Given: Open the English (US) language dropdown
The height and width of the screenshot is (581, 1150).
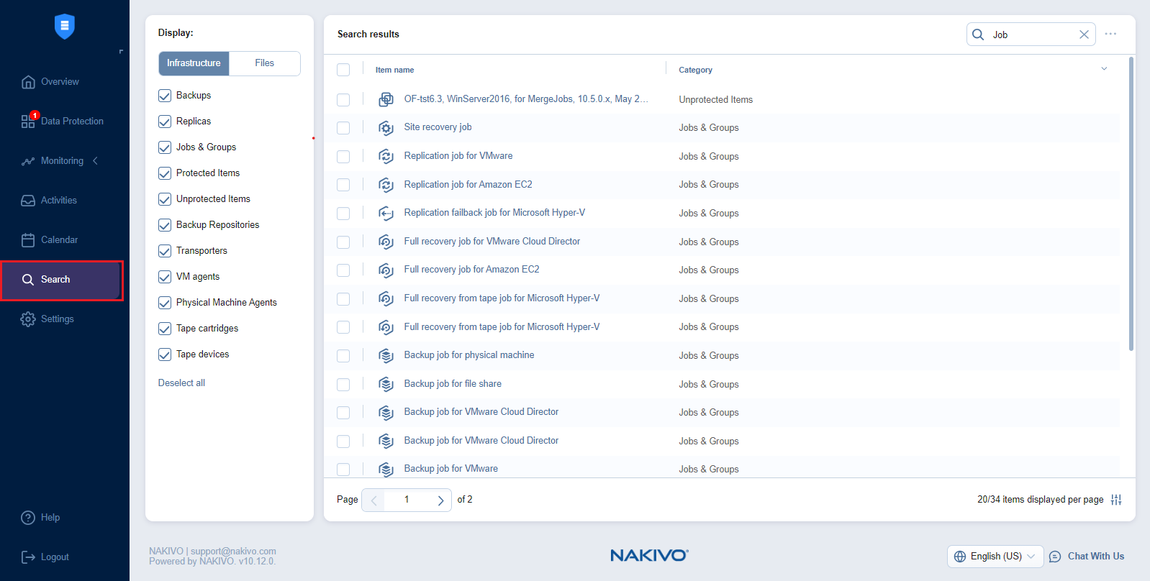Looking at the screenshot, I should [995, 557].
